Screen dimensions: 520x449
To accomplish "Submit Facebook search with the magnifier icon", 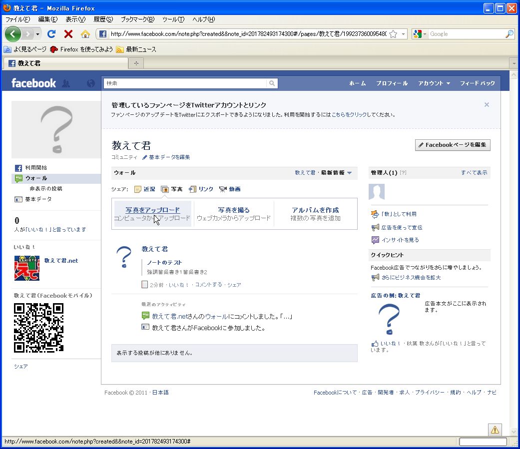I will coord(272,83).
